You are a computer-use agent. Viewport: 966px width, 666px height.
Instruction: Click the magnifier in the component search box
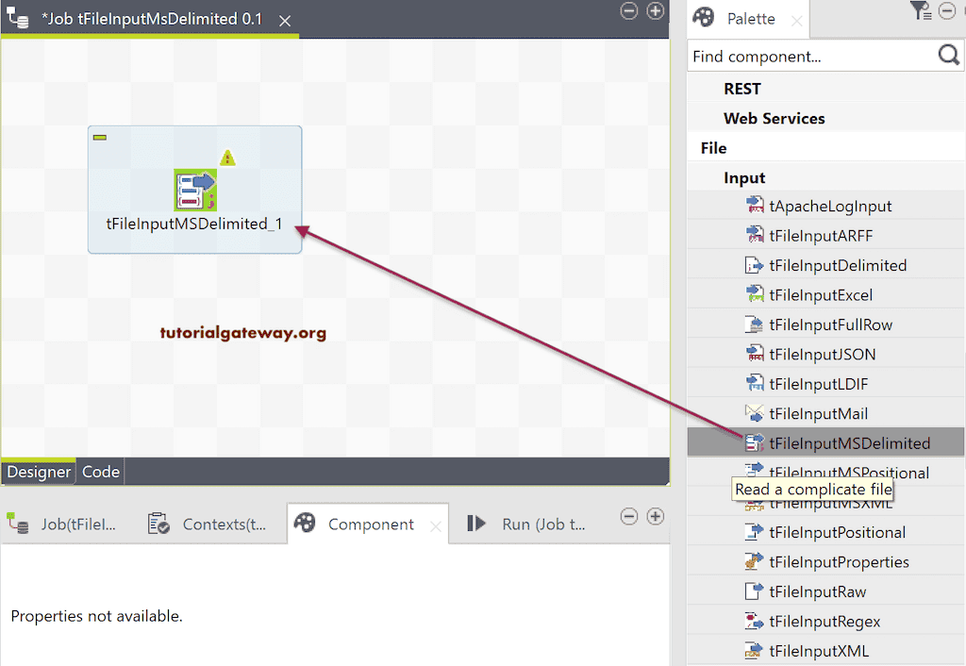tap(949, 56)
